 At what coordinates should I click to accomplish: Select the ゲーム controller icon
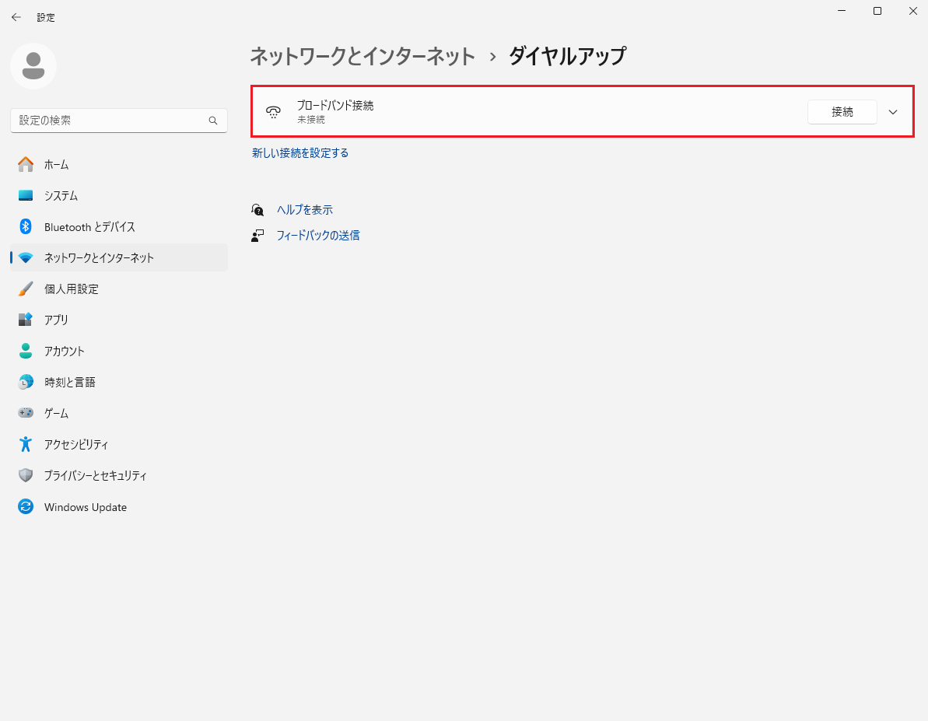pyautogui.click(x=24, y=413)
